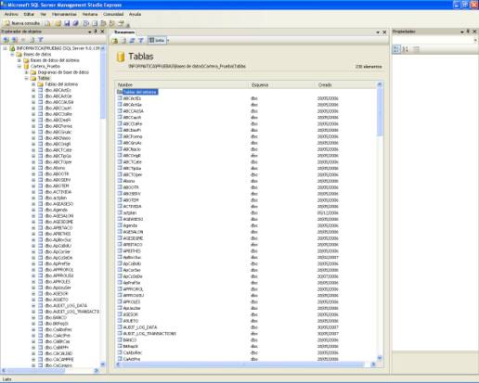The width and height of the screenshot is (479, 383).
Task: Collapse the Cartera_Prueba database node
Action: pyautogui.click(x=19, y=67)
